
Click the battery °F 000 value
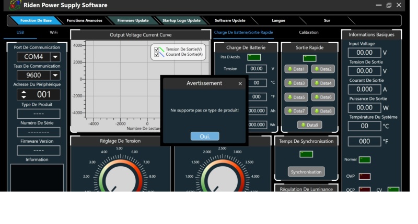257,97
